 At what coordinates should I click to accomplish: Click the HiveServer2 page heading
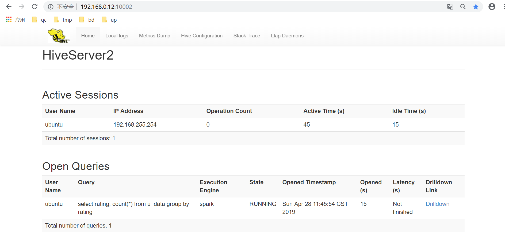[x=78, y=55]
